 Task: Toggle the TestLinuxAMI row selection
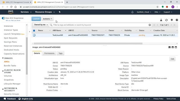(x=34, y=35)
